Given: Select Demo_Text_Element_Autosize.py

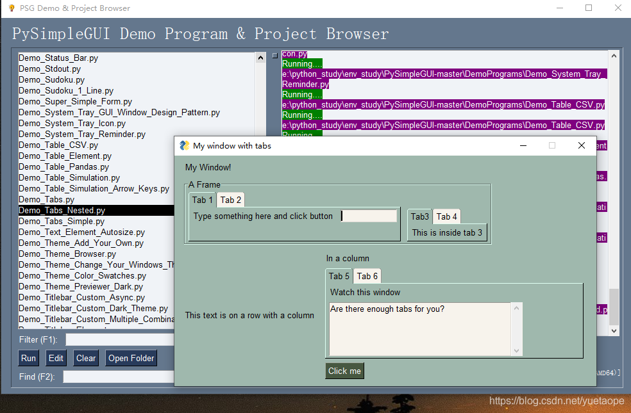Looking at the screenshot, I should click(x=81, y=232).
